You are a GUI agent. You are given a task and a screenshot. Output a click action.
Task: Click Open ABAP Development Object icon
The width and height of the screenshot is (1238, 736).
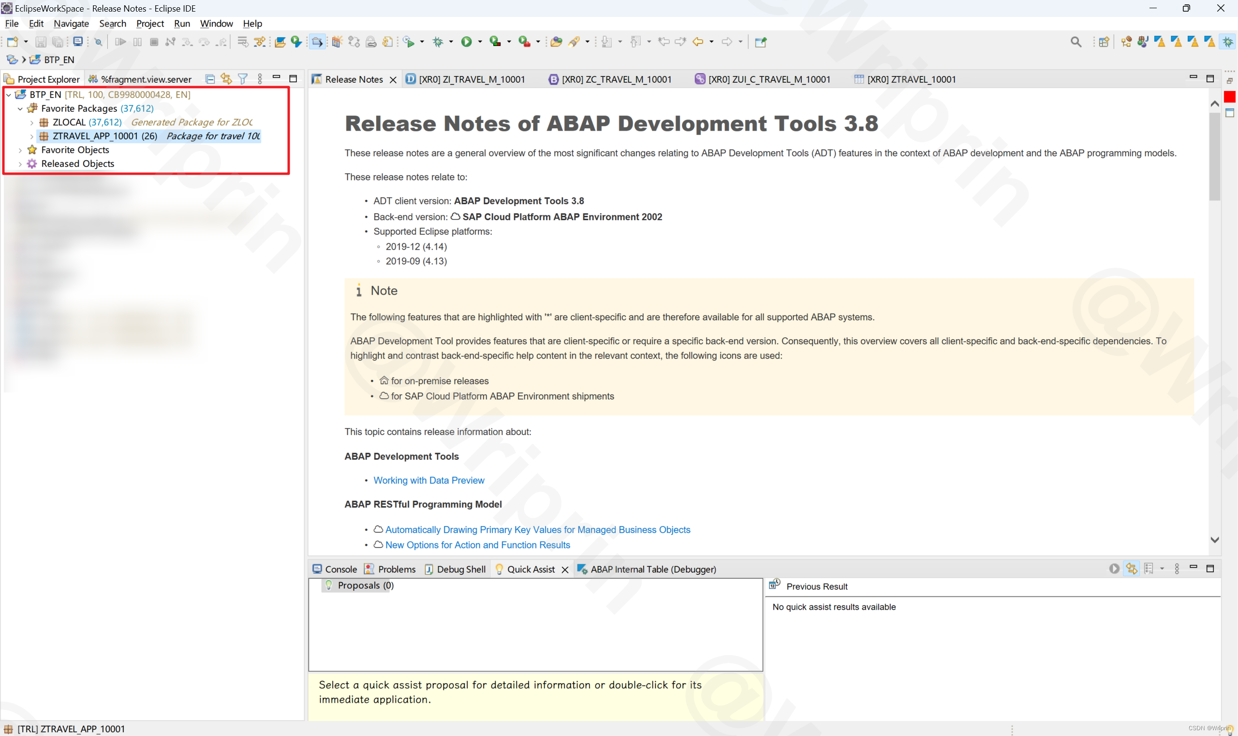[280, 42]
